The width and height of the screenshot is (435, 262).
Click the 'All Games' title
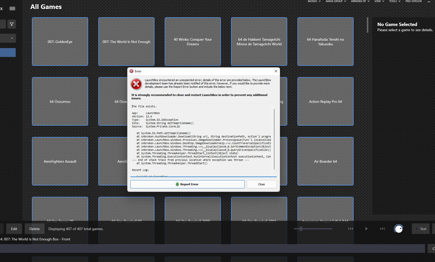pyautogui.click(x=46, y=7)
